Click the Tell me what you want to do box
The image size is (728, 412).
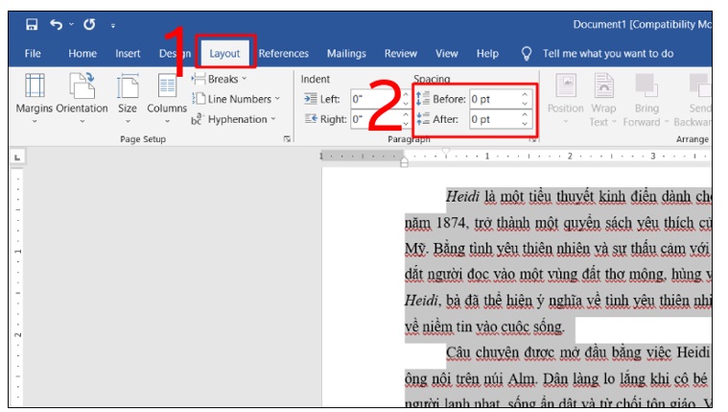pos(608,54)
